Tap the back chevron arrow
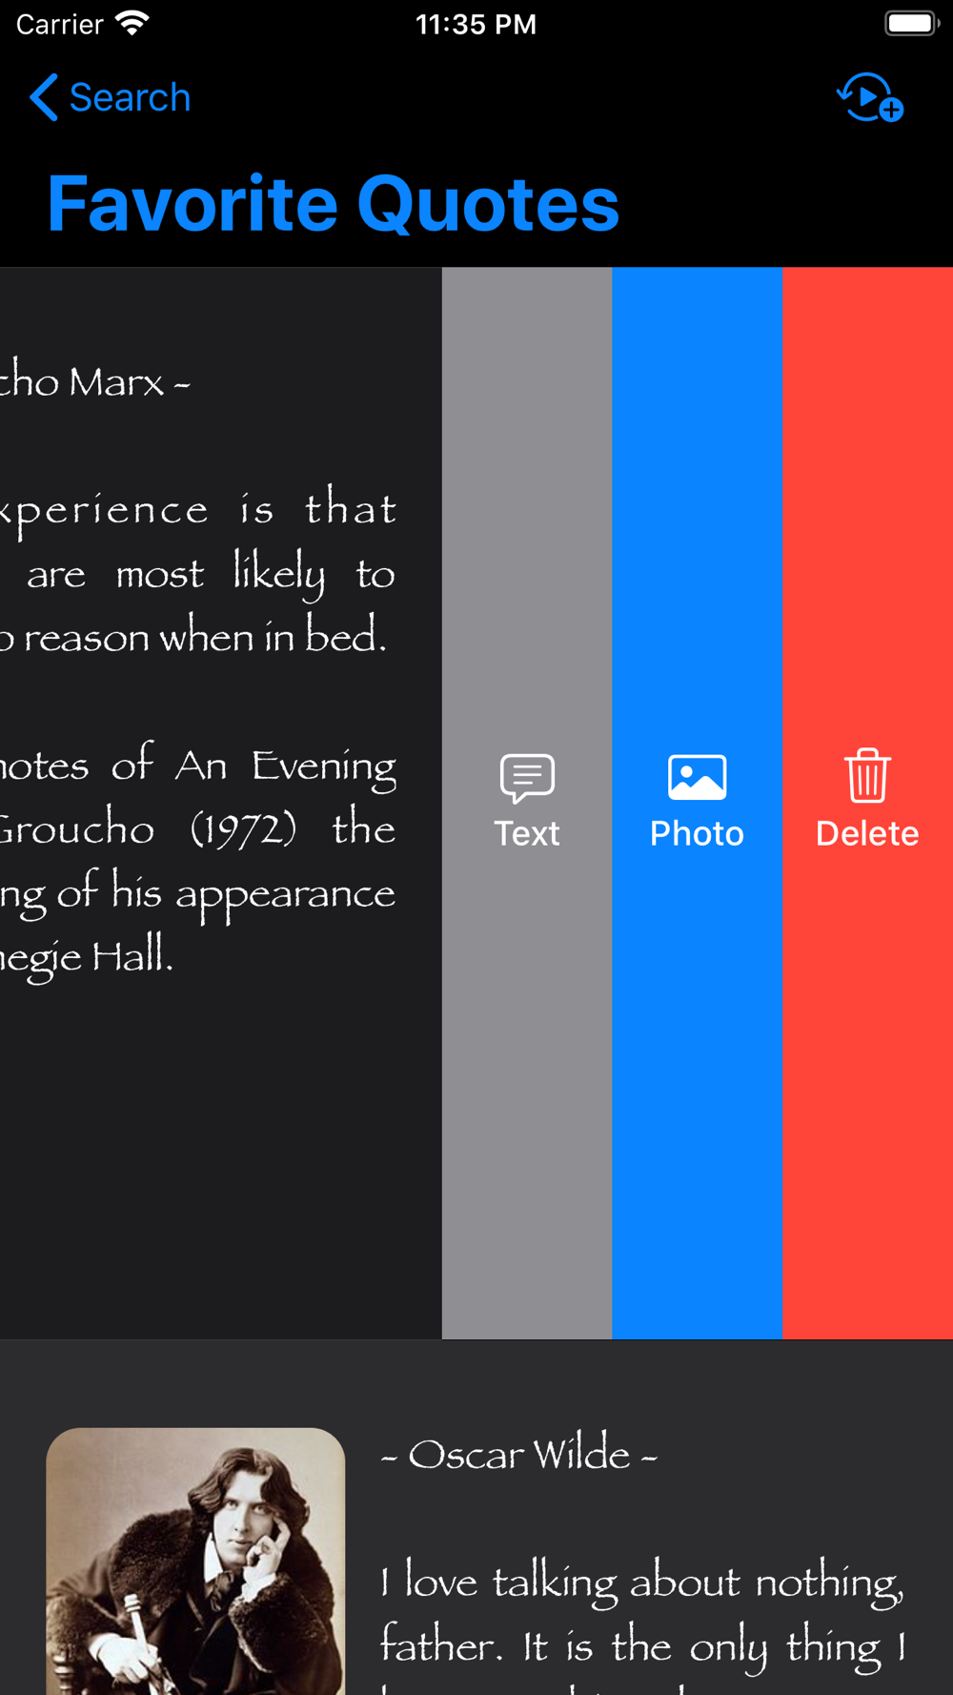Image resolution: width=953 pixels, height=1695 pixels. 44,97
